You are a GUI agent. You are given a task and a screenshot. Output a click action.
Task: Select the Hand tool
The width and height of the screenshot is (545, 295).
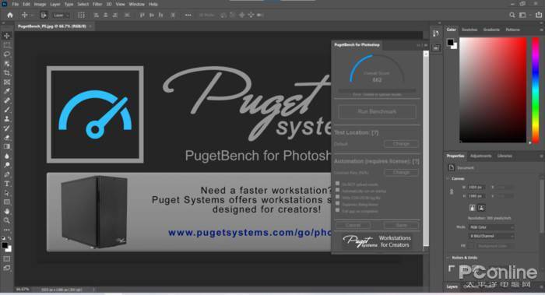(x=6, y=211)
